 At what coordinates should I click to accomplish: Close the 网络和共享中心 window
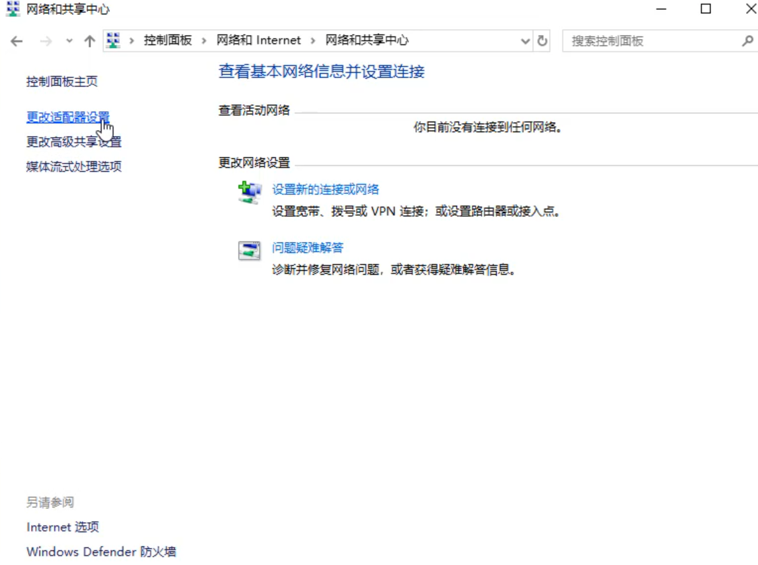pyautogui.click(x=751, y=9)
